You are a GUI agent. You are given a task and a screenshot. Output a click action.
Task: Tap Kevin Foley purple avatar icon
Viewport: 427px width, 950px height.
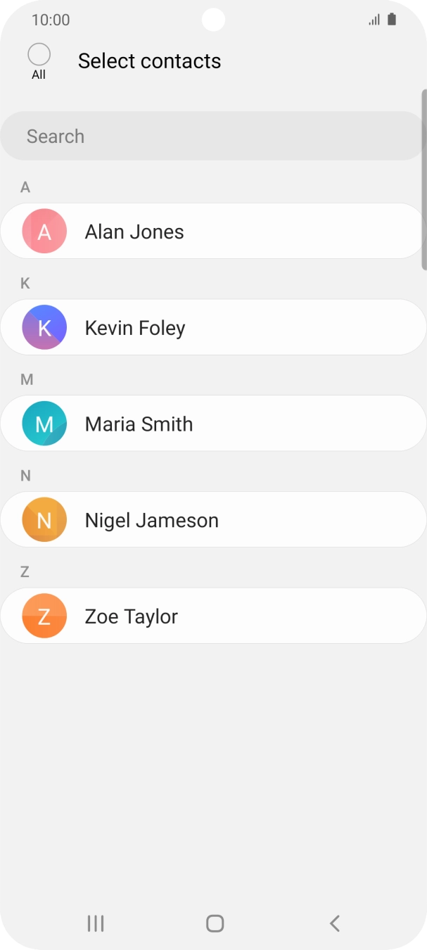click(44, 327)
